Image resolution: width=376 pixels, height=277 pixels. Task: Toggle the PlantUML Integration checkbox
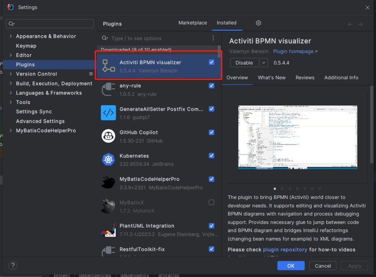[x=211, y=226]
